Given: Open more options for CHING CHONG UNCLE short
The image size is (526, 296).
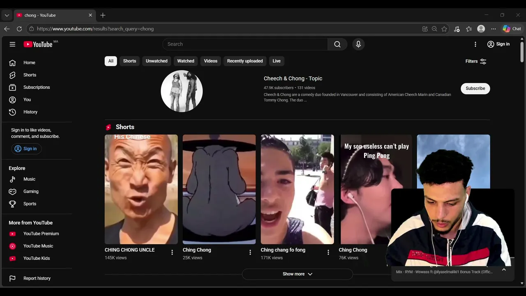Looking at the screenshot, I should (172, 252).
